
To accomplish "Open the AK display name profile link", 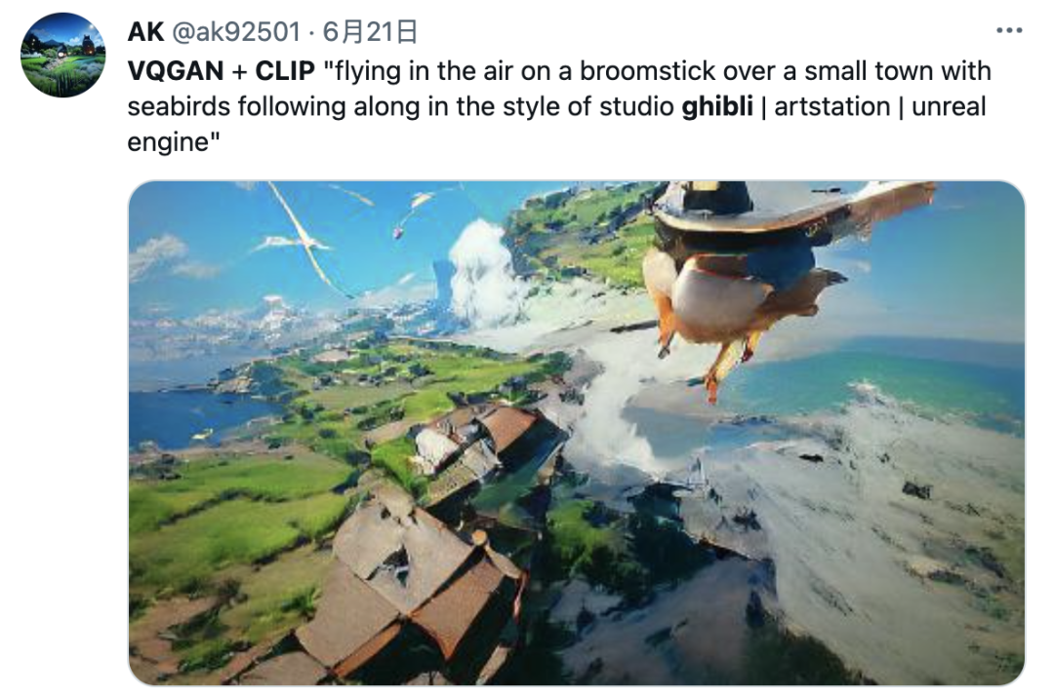I will pyautogui.click(x=145, y=31).
